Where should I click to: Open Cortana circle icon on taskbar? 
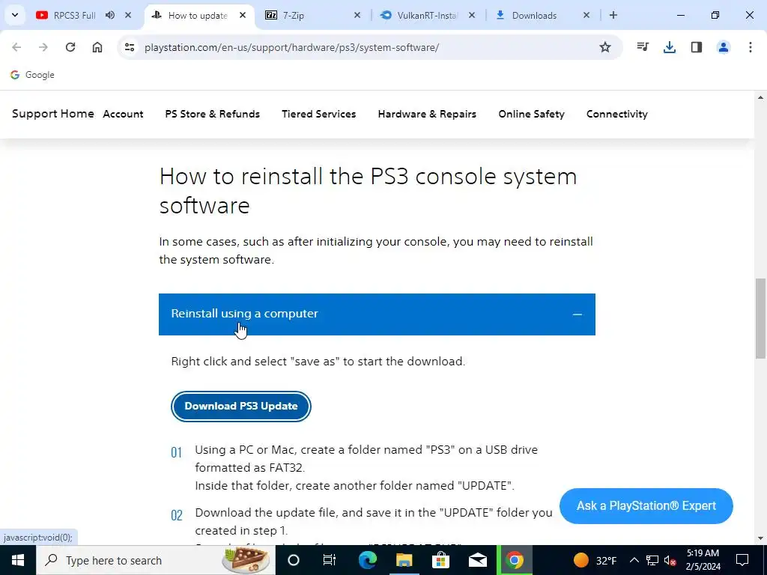[x=294, y=560]
